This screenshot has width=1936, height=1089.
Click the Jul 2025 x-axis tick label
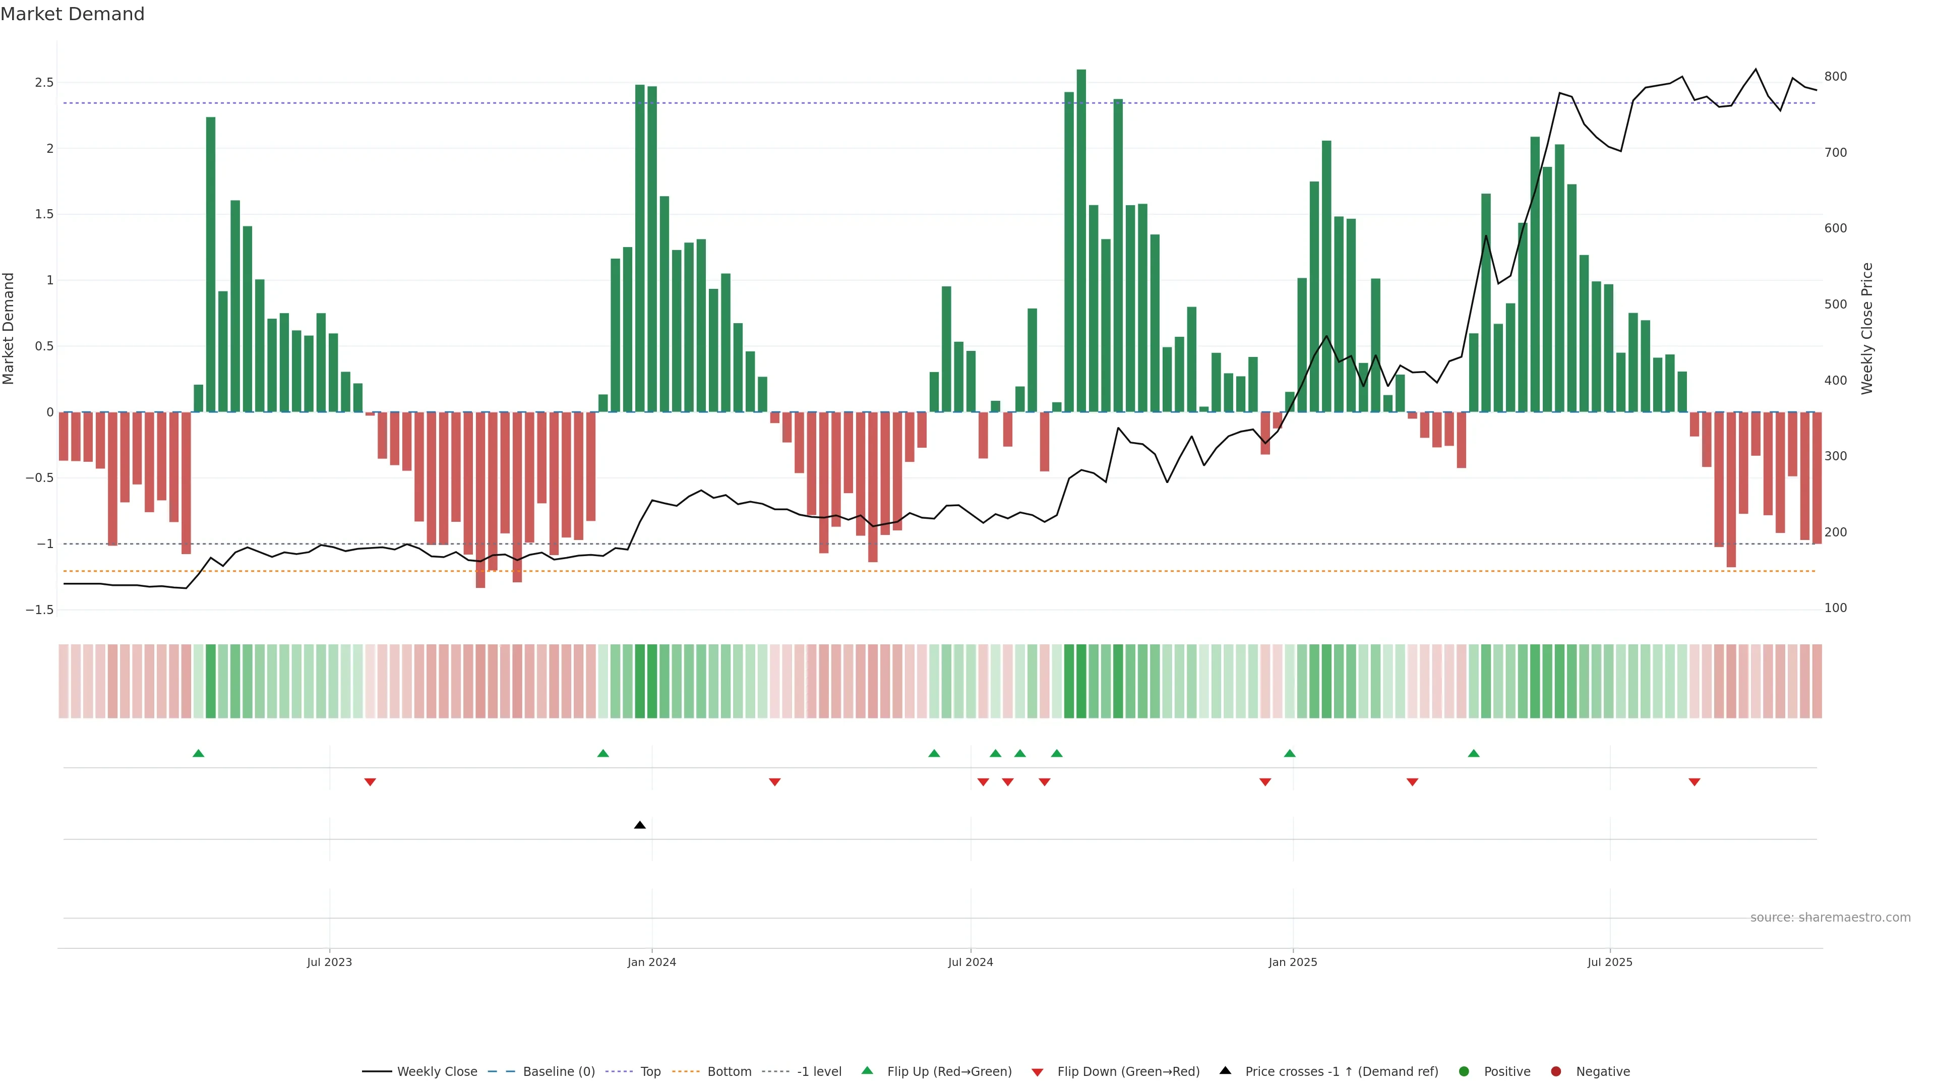pos(1609,962)
